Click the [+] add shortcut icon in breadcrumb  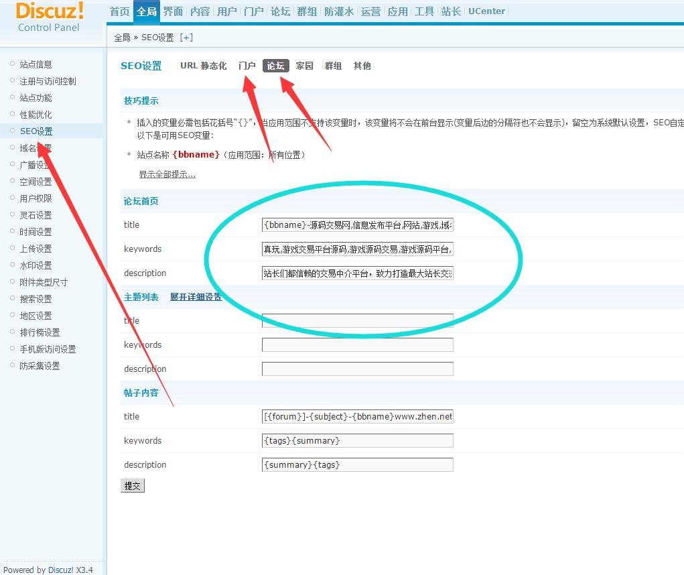[186, 38]
